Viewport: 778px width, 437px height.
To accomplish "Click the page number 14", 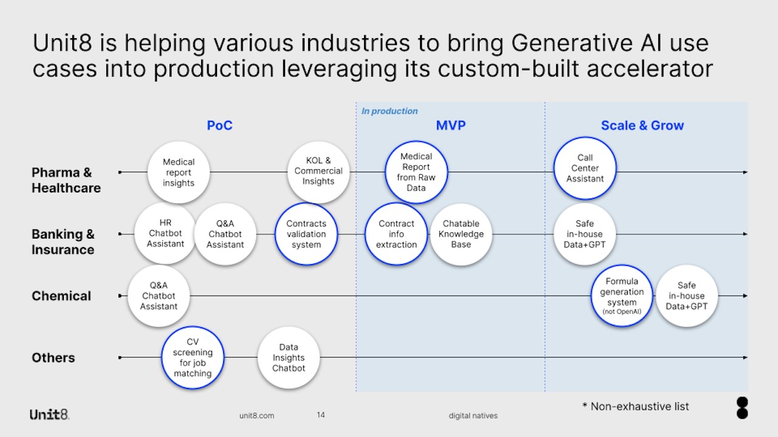I will (x=321, y=415).
